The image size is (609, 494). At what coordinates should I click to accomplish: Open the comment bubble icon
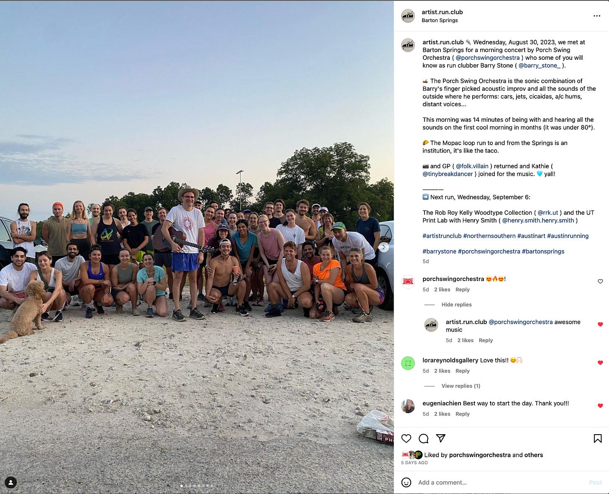(424, 438)
